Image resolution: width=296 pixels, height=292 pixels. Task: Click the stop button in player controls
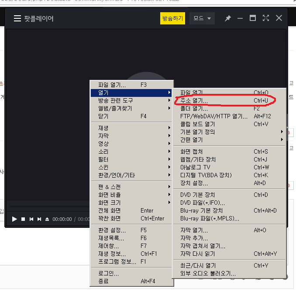(x=23, y=219)
